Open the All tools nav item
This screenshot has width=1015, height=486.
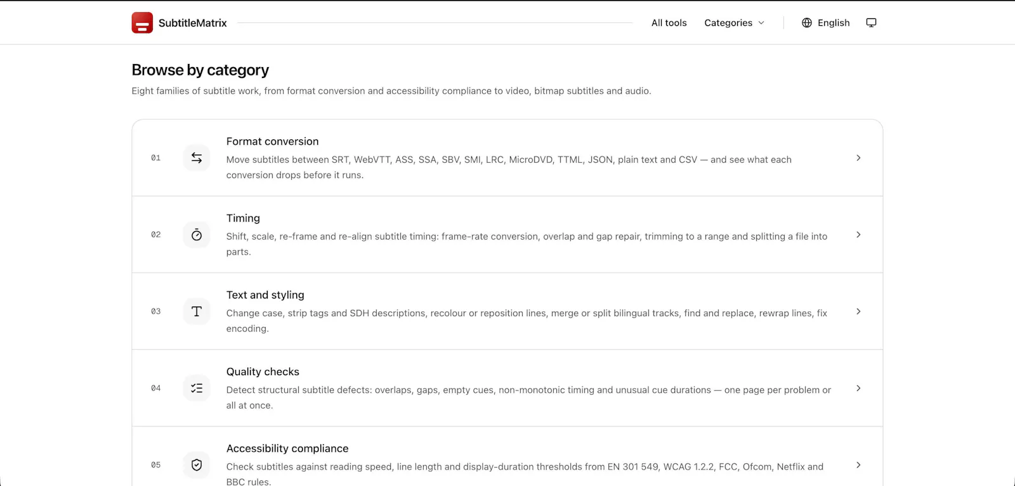pos(669,23)
